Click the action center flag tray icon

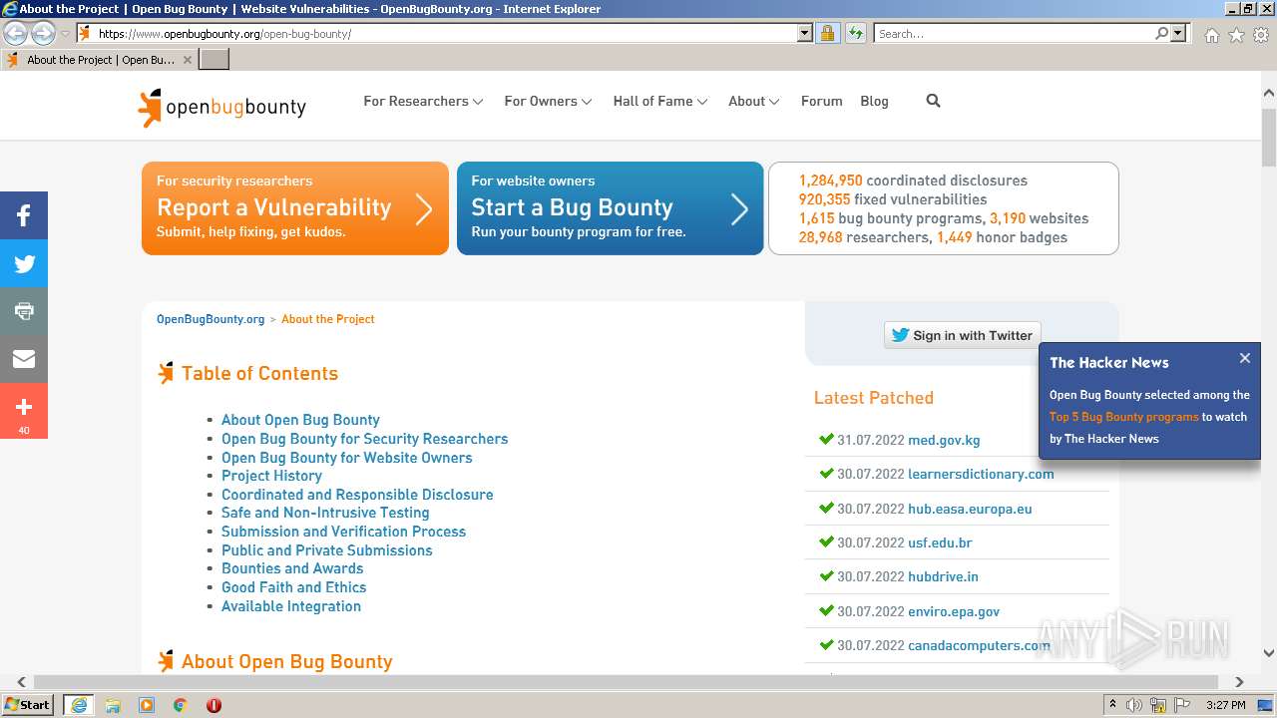click(1181, 705)
